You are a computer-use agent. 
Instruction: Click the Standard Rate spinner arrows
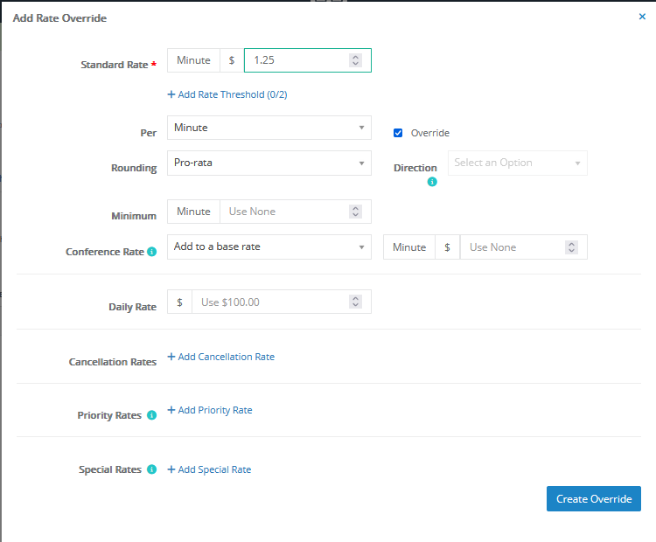pyautogui.click(x=355, y=60)
